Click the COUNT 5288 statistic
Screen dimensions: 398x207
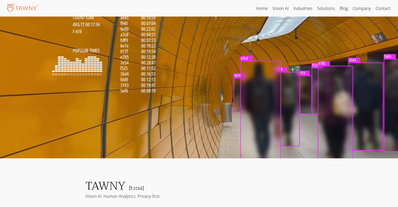coord(83,17)
